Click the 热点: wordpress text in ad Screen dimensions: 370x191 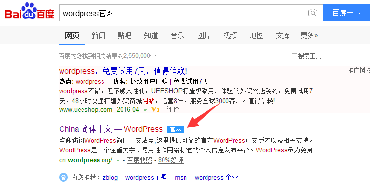coord(82,82)
